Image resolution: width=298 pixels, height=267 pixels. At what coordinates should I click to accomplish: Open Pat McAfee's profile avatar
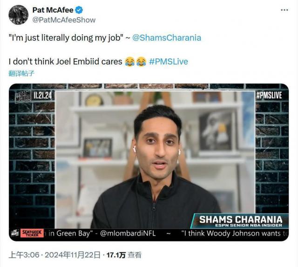coord(19,15)
